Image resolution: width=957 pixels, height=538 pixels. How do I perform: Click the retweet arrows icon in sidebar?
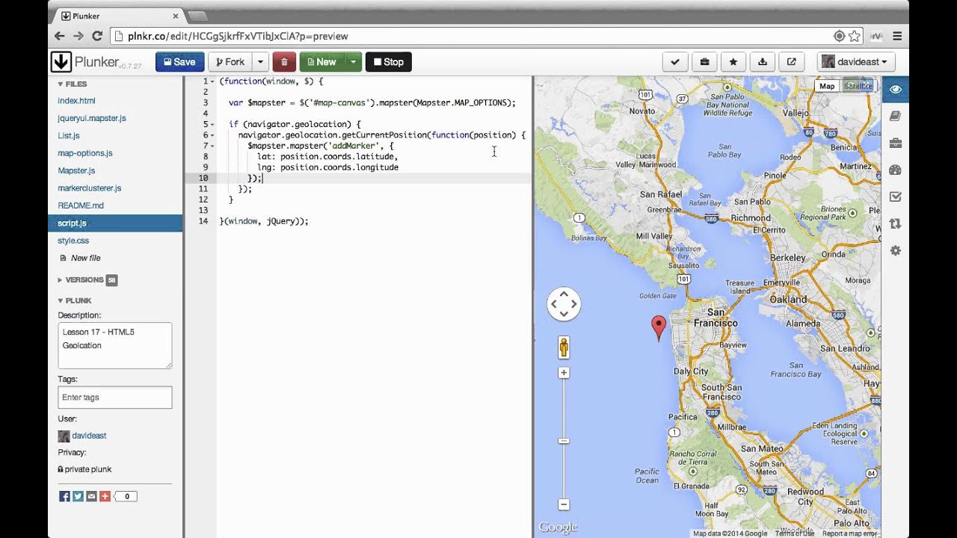(x=896, y=224)
